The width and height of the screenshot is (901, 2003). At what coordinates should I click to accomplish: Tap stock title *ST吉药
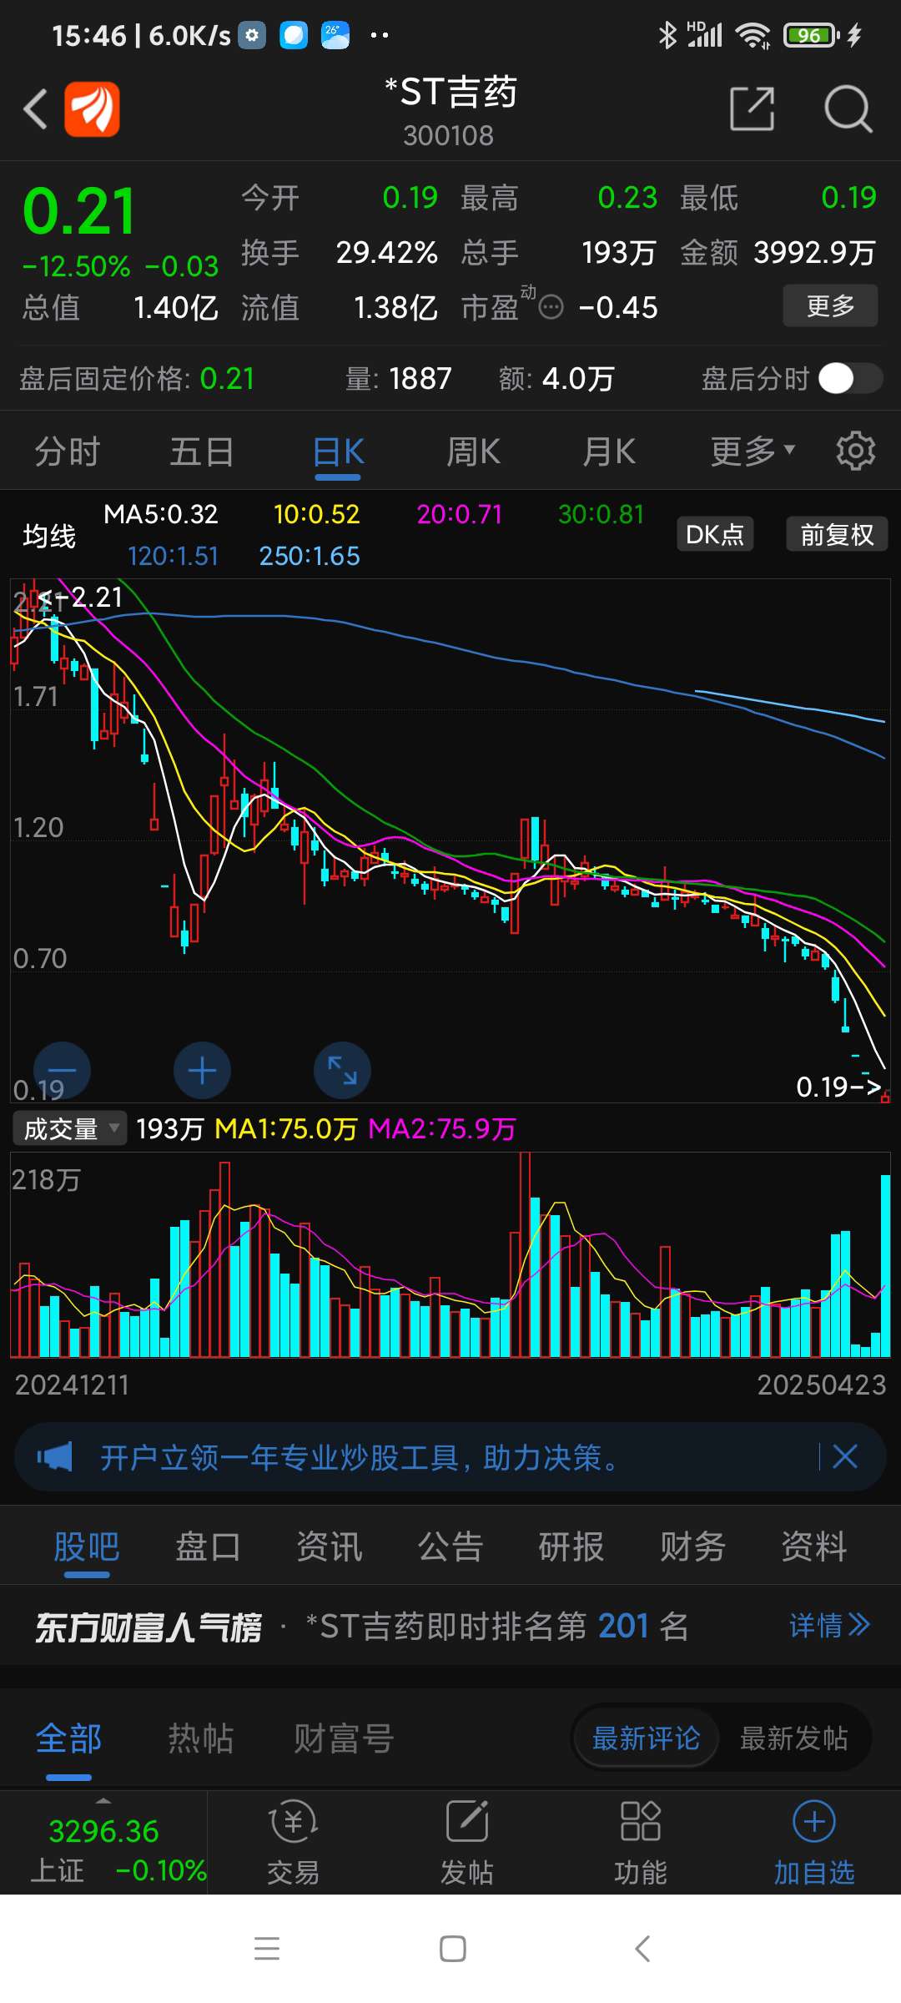point(450,92)
